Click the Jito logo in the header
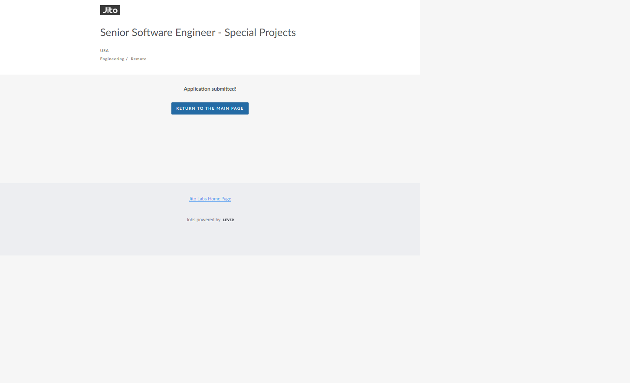This screenshot has width=630, height=383. coord(110,10)
